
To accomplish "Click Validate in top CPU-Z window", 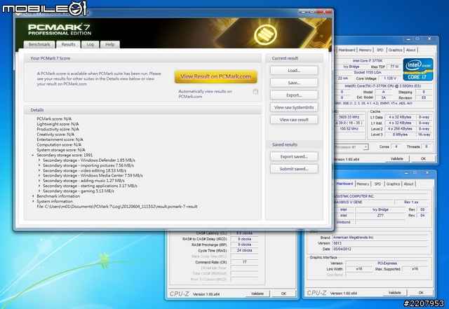I will (x=397, y=159).
